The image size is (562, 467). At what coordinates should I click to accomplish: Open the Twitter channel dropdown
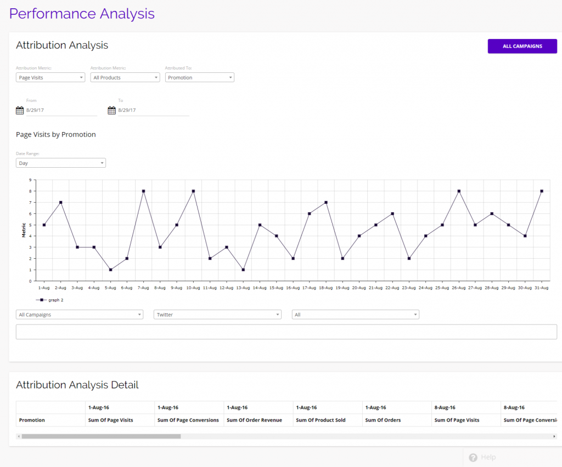click(217, 314)
